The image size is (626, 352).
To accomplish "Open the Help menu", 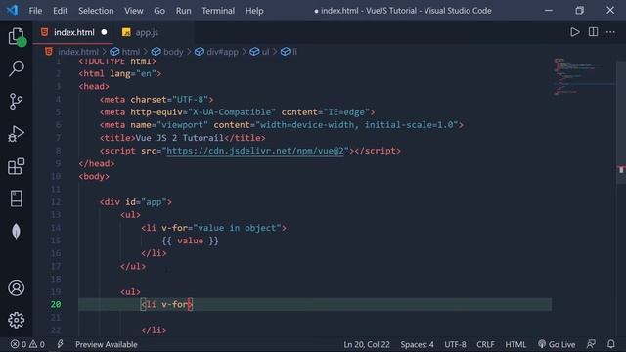I will point(254,11).
